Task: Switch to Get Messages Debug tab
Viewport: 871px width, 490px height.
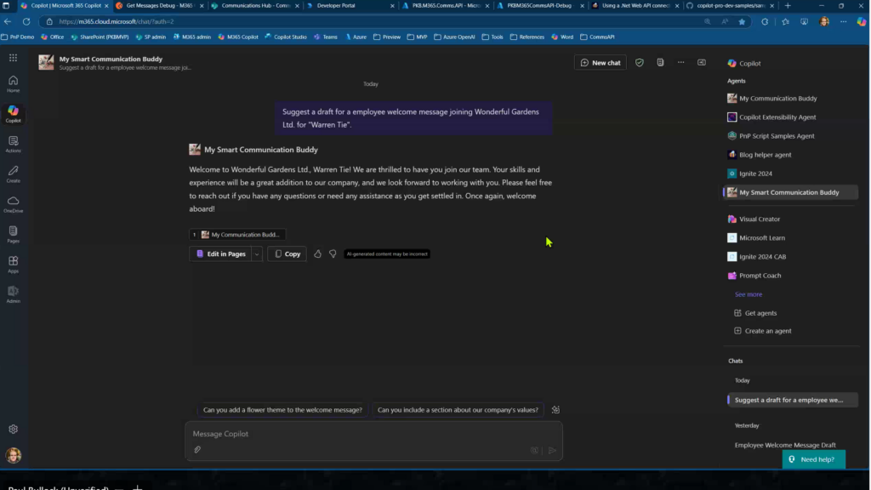Action: point(159,6)
